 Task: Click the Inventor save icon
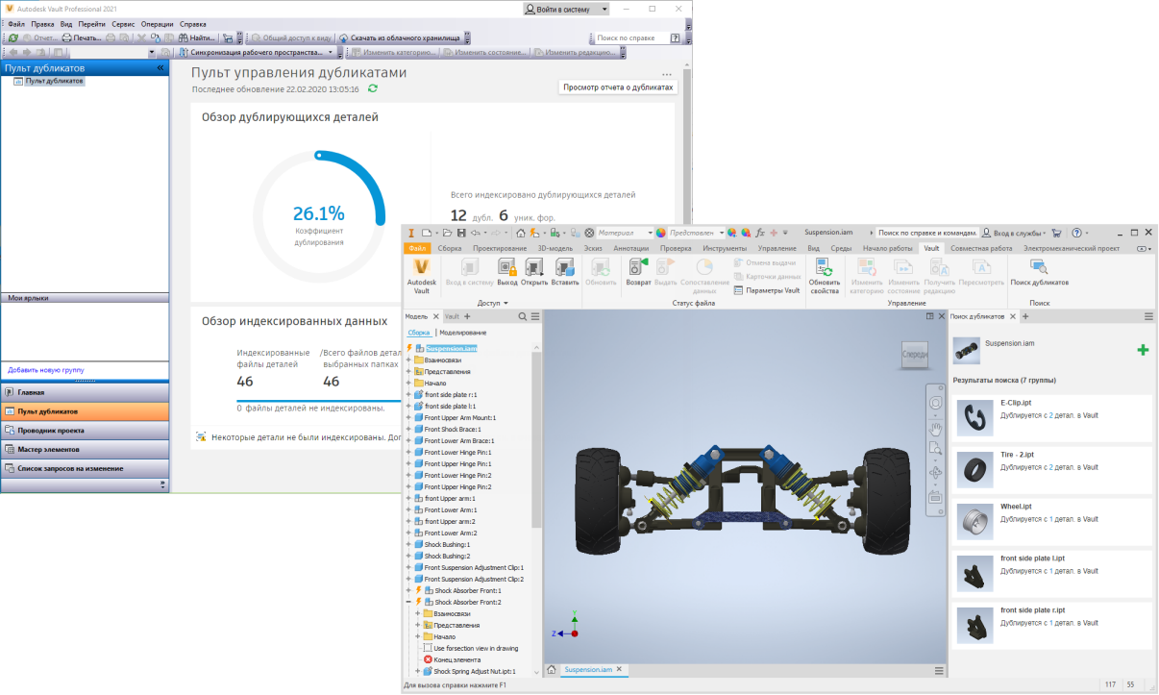(x=462, y=233)
